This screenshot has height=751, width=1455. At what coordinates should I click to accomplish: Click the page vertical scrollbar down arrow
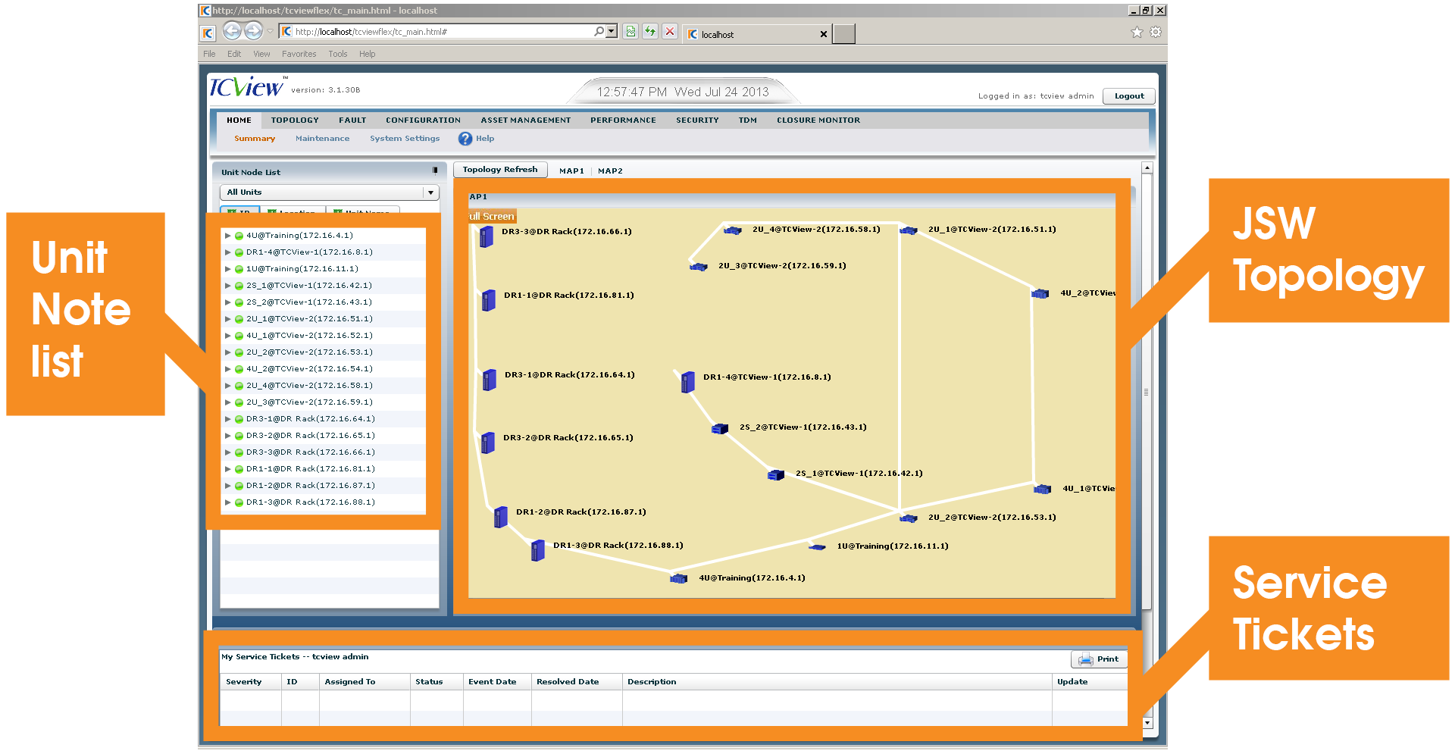click(x=1147, y=723)
